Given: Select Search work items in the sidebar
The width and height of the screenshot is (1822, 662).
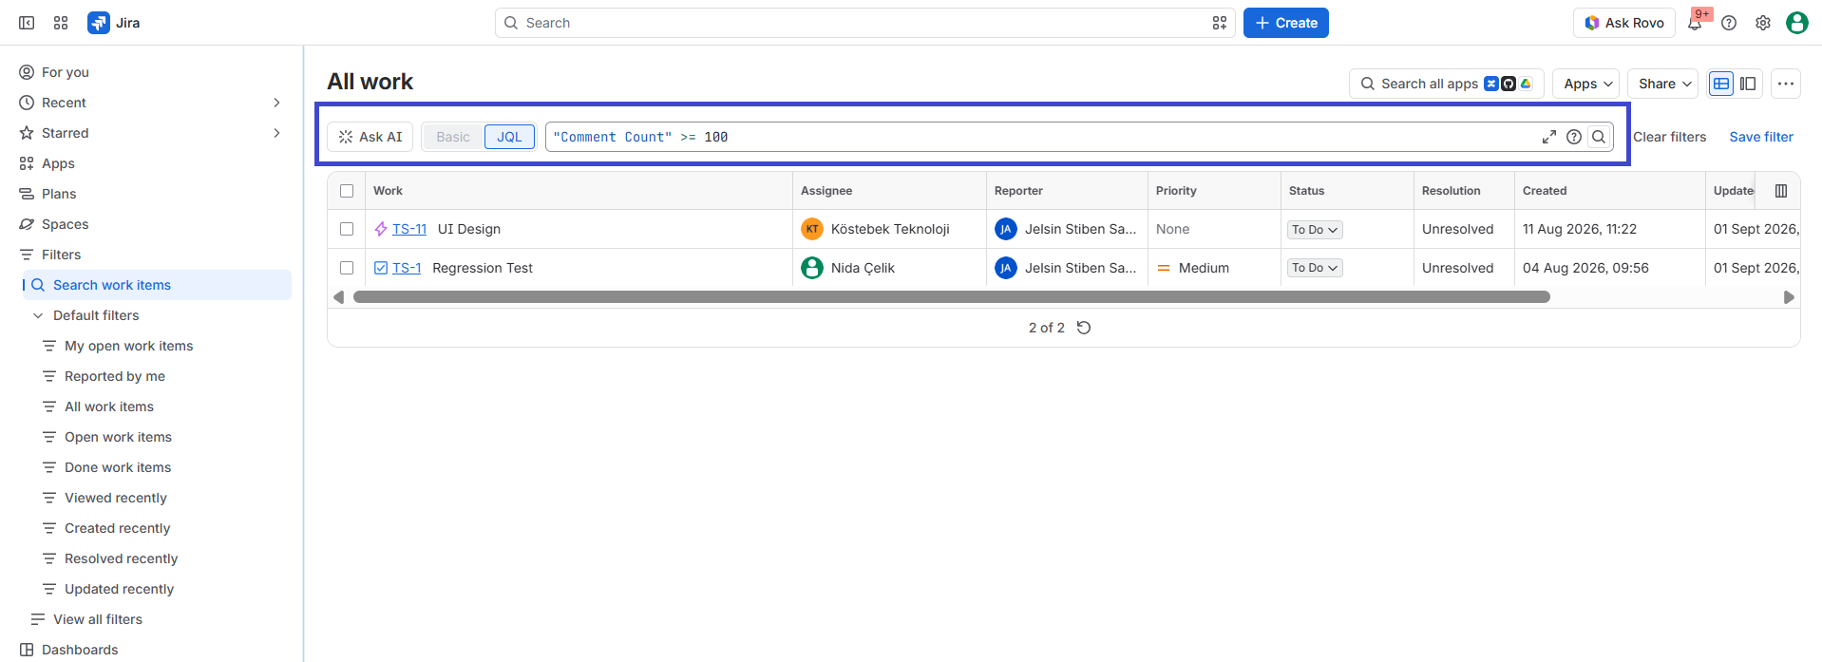Looking at the screenshot, I should (157, 285).
